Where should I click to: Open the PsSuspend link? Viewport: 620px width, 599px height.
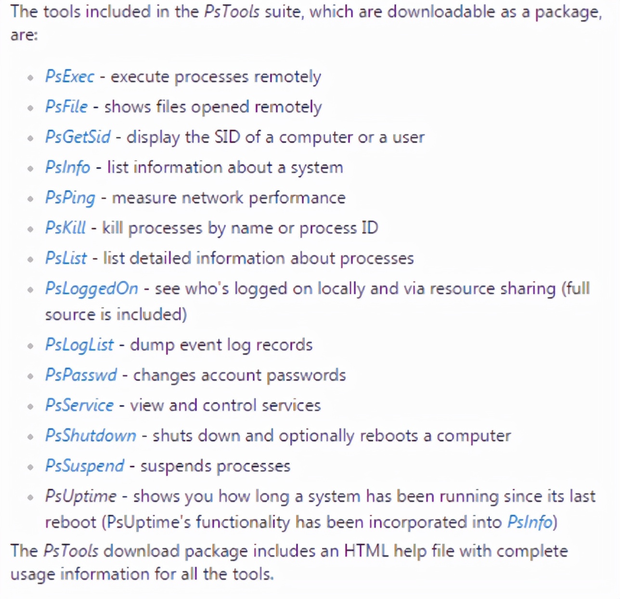point(85,467)
